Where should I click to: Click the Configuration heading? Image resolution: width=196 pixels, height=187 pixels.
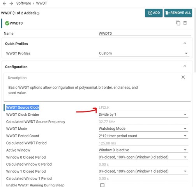coord(16,67)
